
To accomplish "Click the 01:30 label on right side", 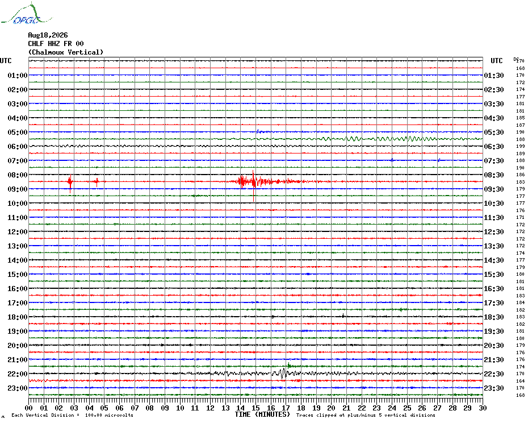I will (494, 75).
